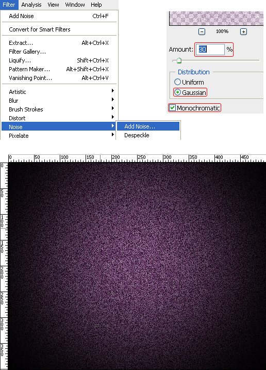Open the Window menu

coord(75,5)
